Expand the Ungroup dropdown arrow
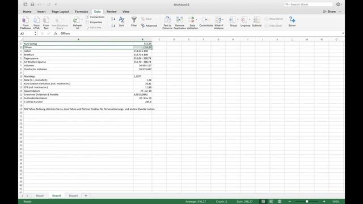Image resolution: width=363 pixels, height=204 pixels. (250, 19)
